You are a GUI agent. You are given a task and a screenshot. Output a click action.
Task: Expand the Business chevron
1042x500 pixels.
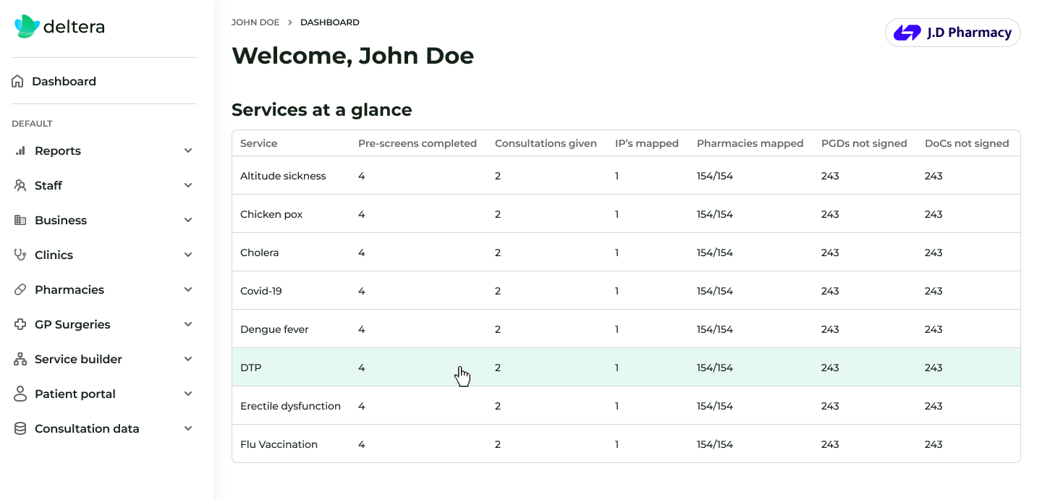(188, 220)
